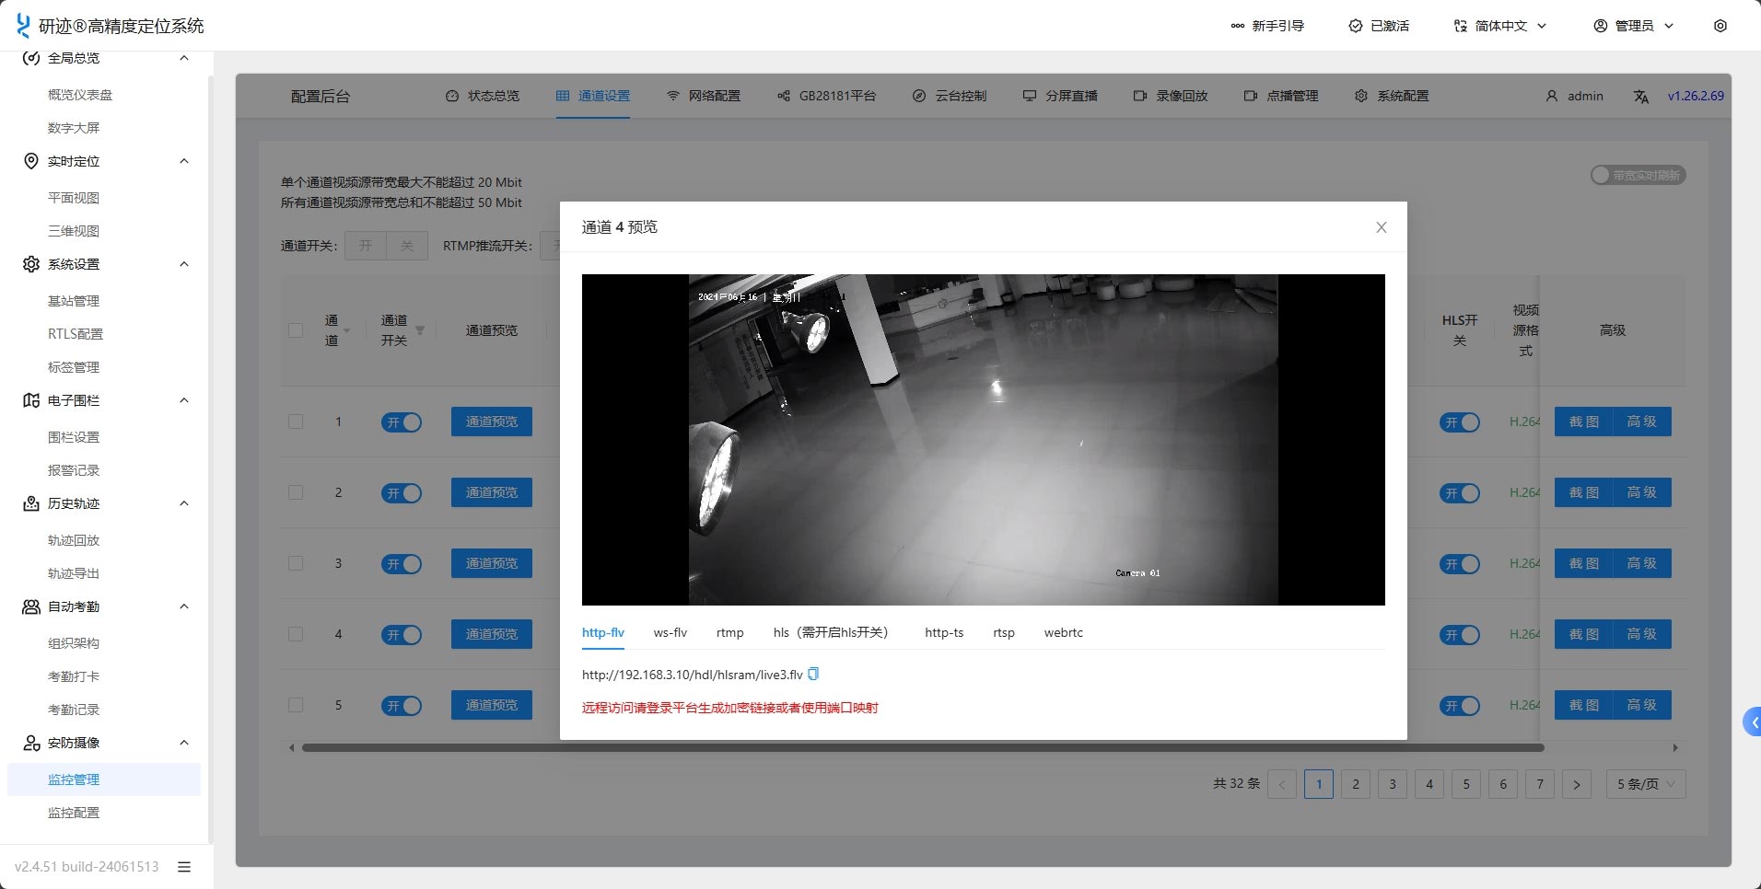Open the 管理员 account dropdown
Image resolution: width=1761 pixels, height=889 pixels.
coord(1634,26)
